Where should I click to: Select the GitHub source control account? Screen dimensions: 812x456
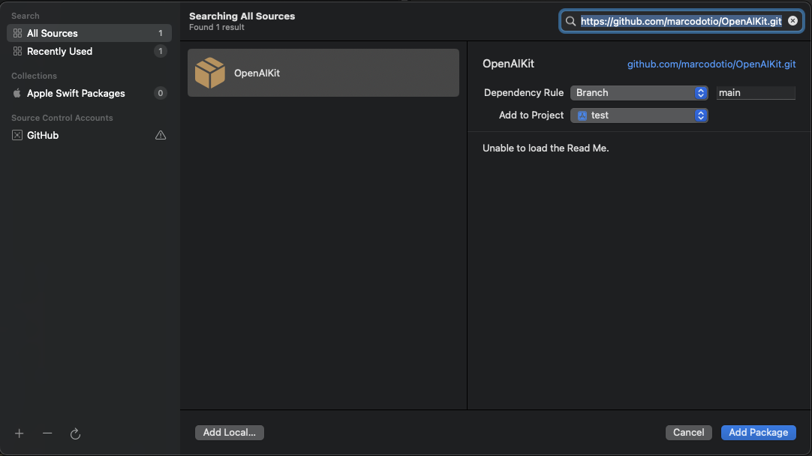click(x=89, y=135)
